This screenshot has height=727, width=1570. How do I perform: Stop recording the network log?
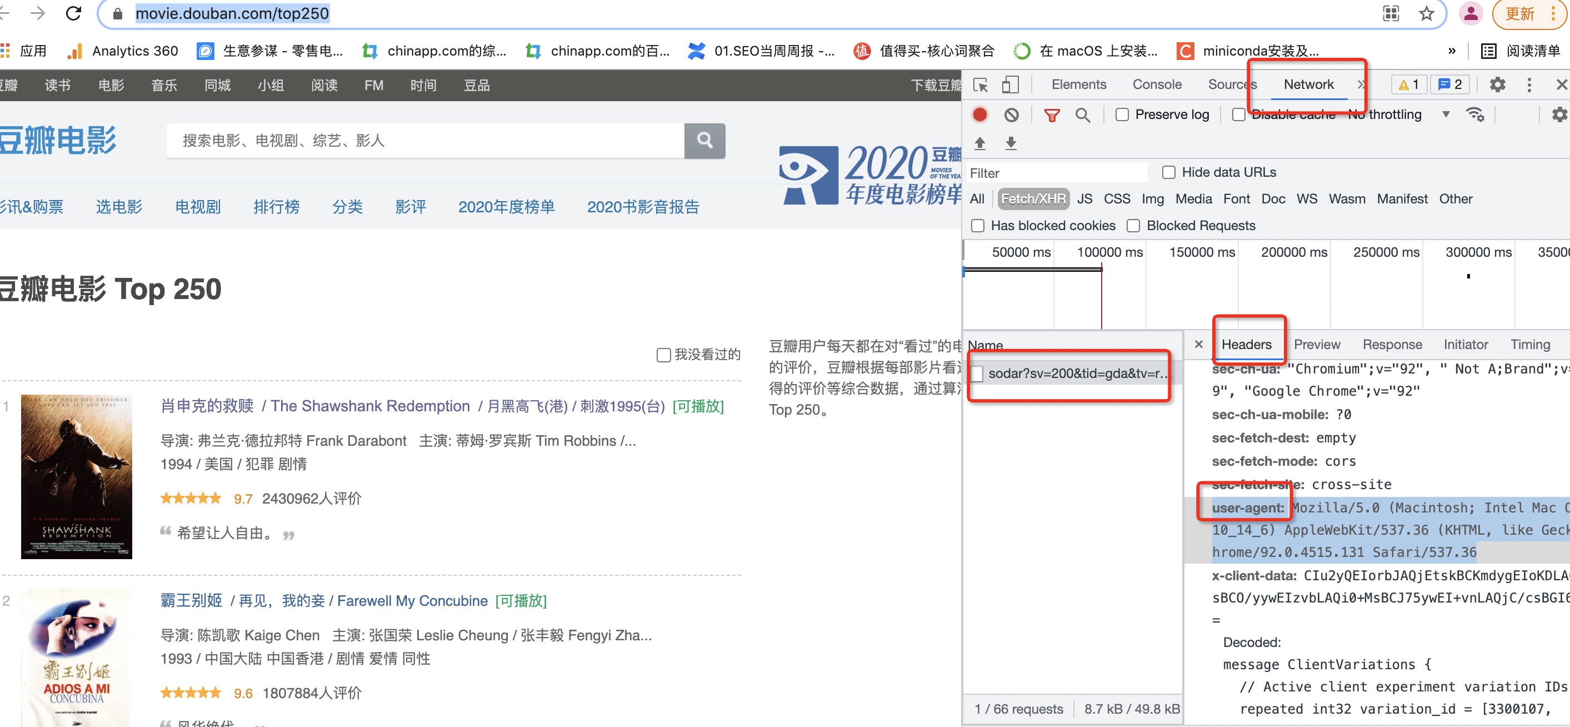coord(980,114)
